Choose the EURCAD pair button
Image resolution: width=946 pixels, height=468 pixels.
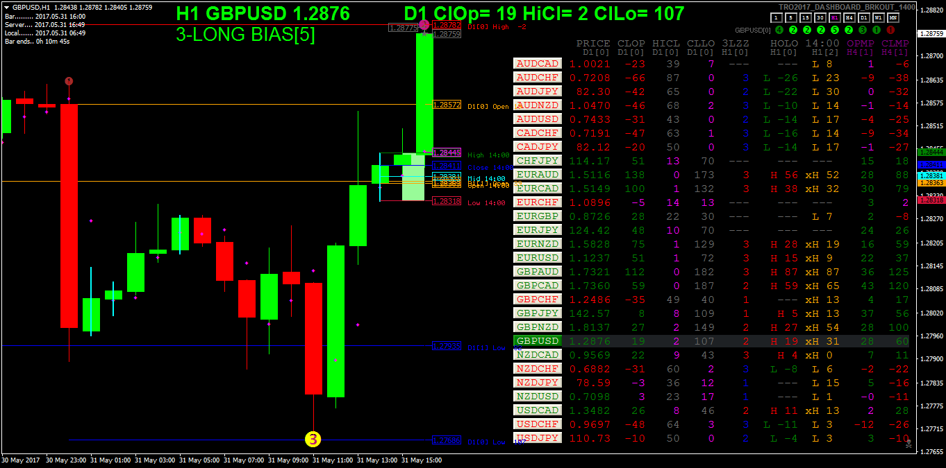click(538, 188)
